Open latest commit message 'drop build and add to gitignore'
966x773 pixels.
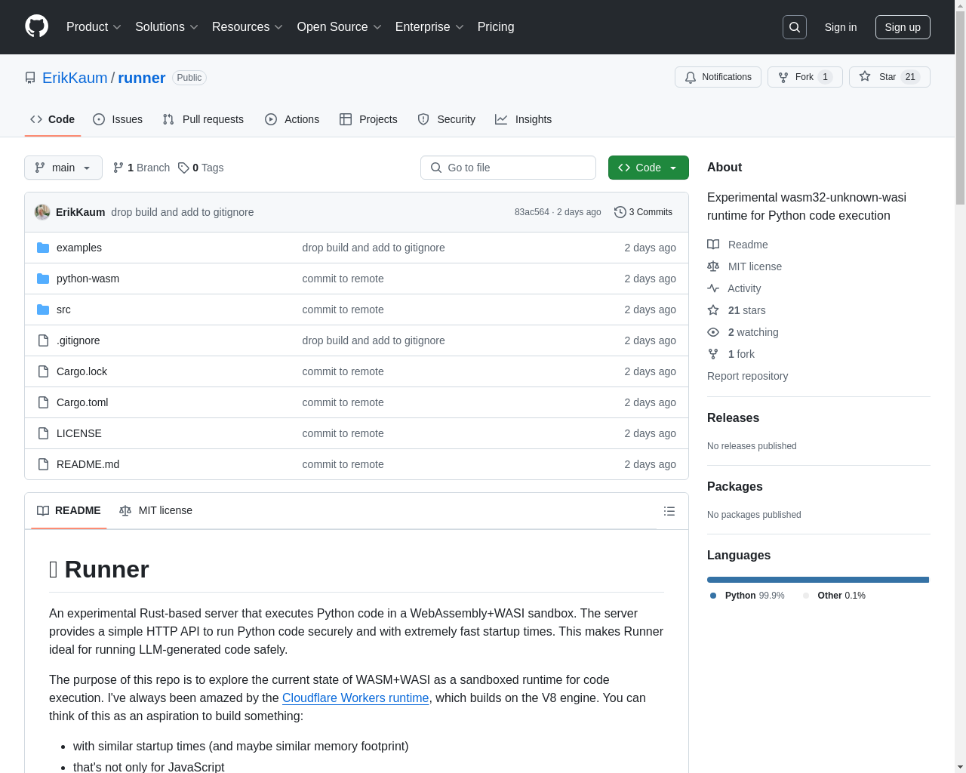click(x=182, y=212)
